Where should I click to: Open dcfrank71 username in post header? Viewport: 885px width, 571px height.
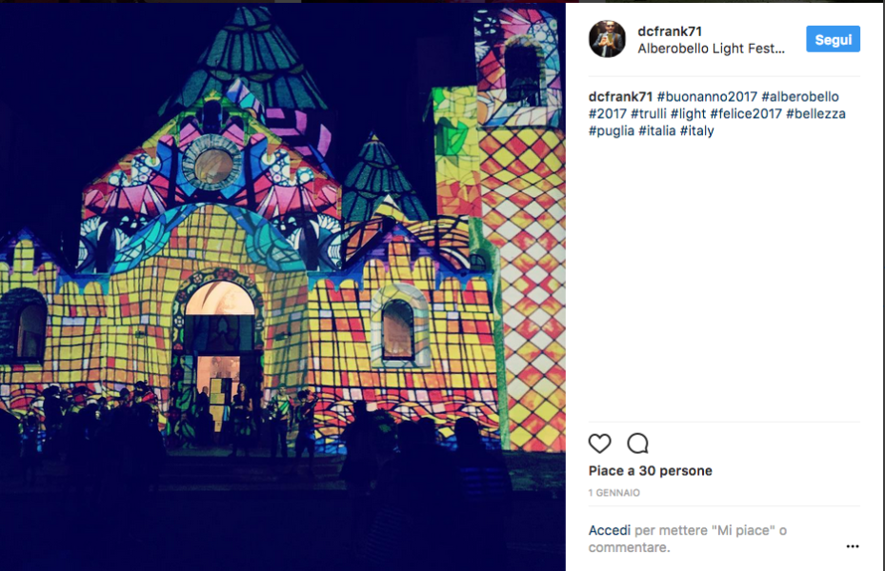point(670,31)
